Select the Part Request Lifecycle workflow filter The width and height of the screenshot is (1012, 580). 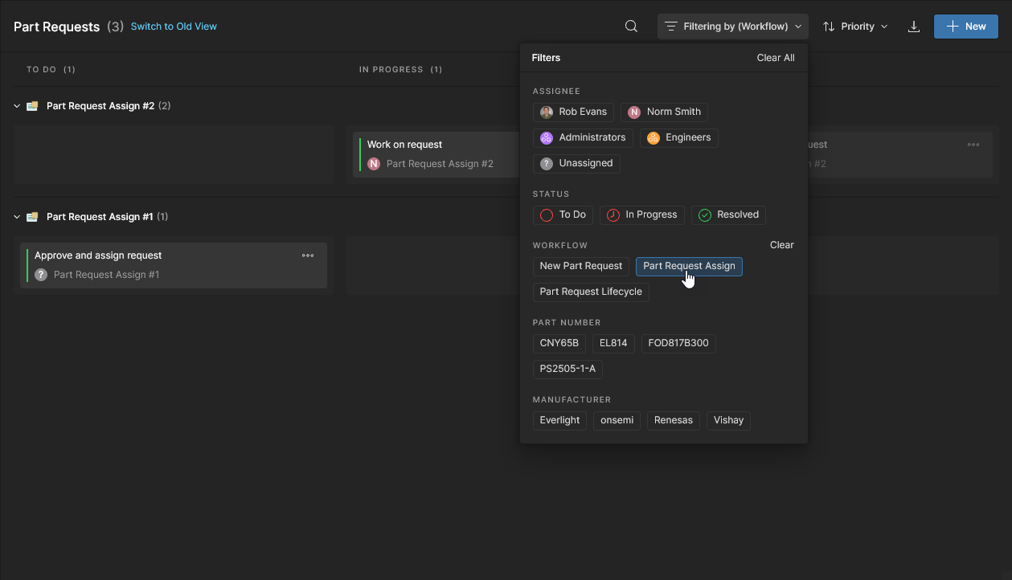[591, 292]
